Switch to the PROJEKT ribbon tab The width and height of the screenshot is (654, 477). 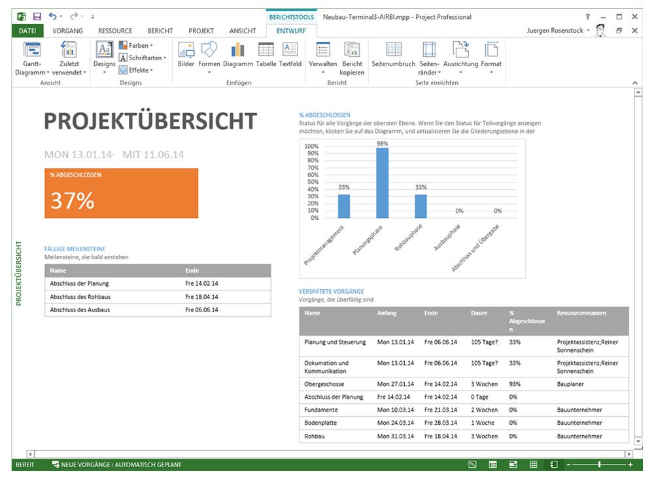click(201, 31)
